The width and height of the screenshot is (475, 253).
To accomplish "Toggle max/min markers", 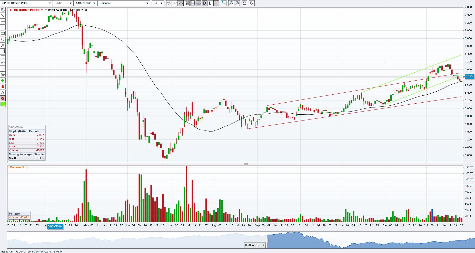I will click(186, 3).
